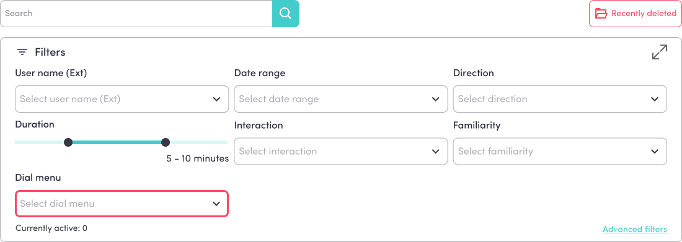Click the filter lines icon beside Filters
The height and width of the screenshot is (242, 682).
22,53
